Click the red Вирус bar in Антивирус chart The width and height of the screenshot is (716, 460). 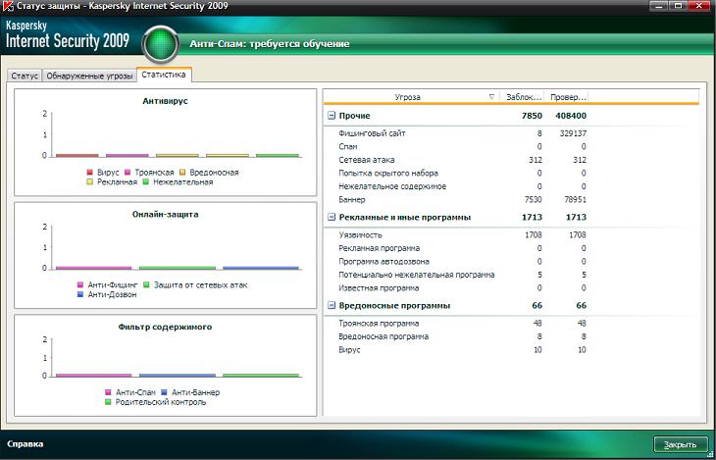point(77,156)
